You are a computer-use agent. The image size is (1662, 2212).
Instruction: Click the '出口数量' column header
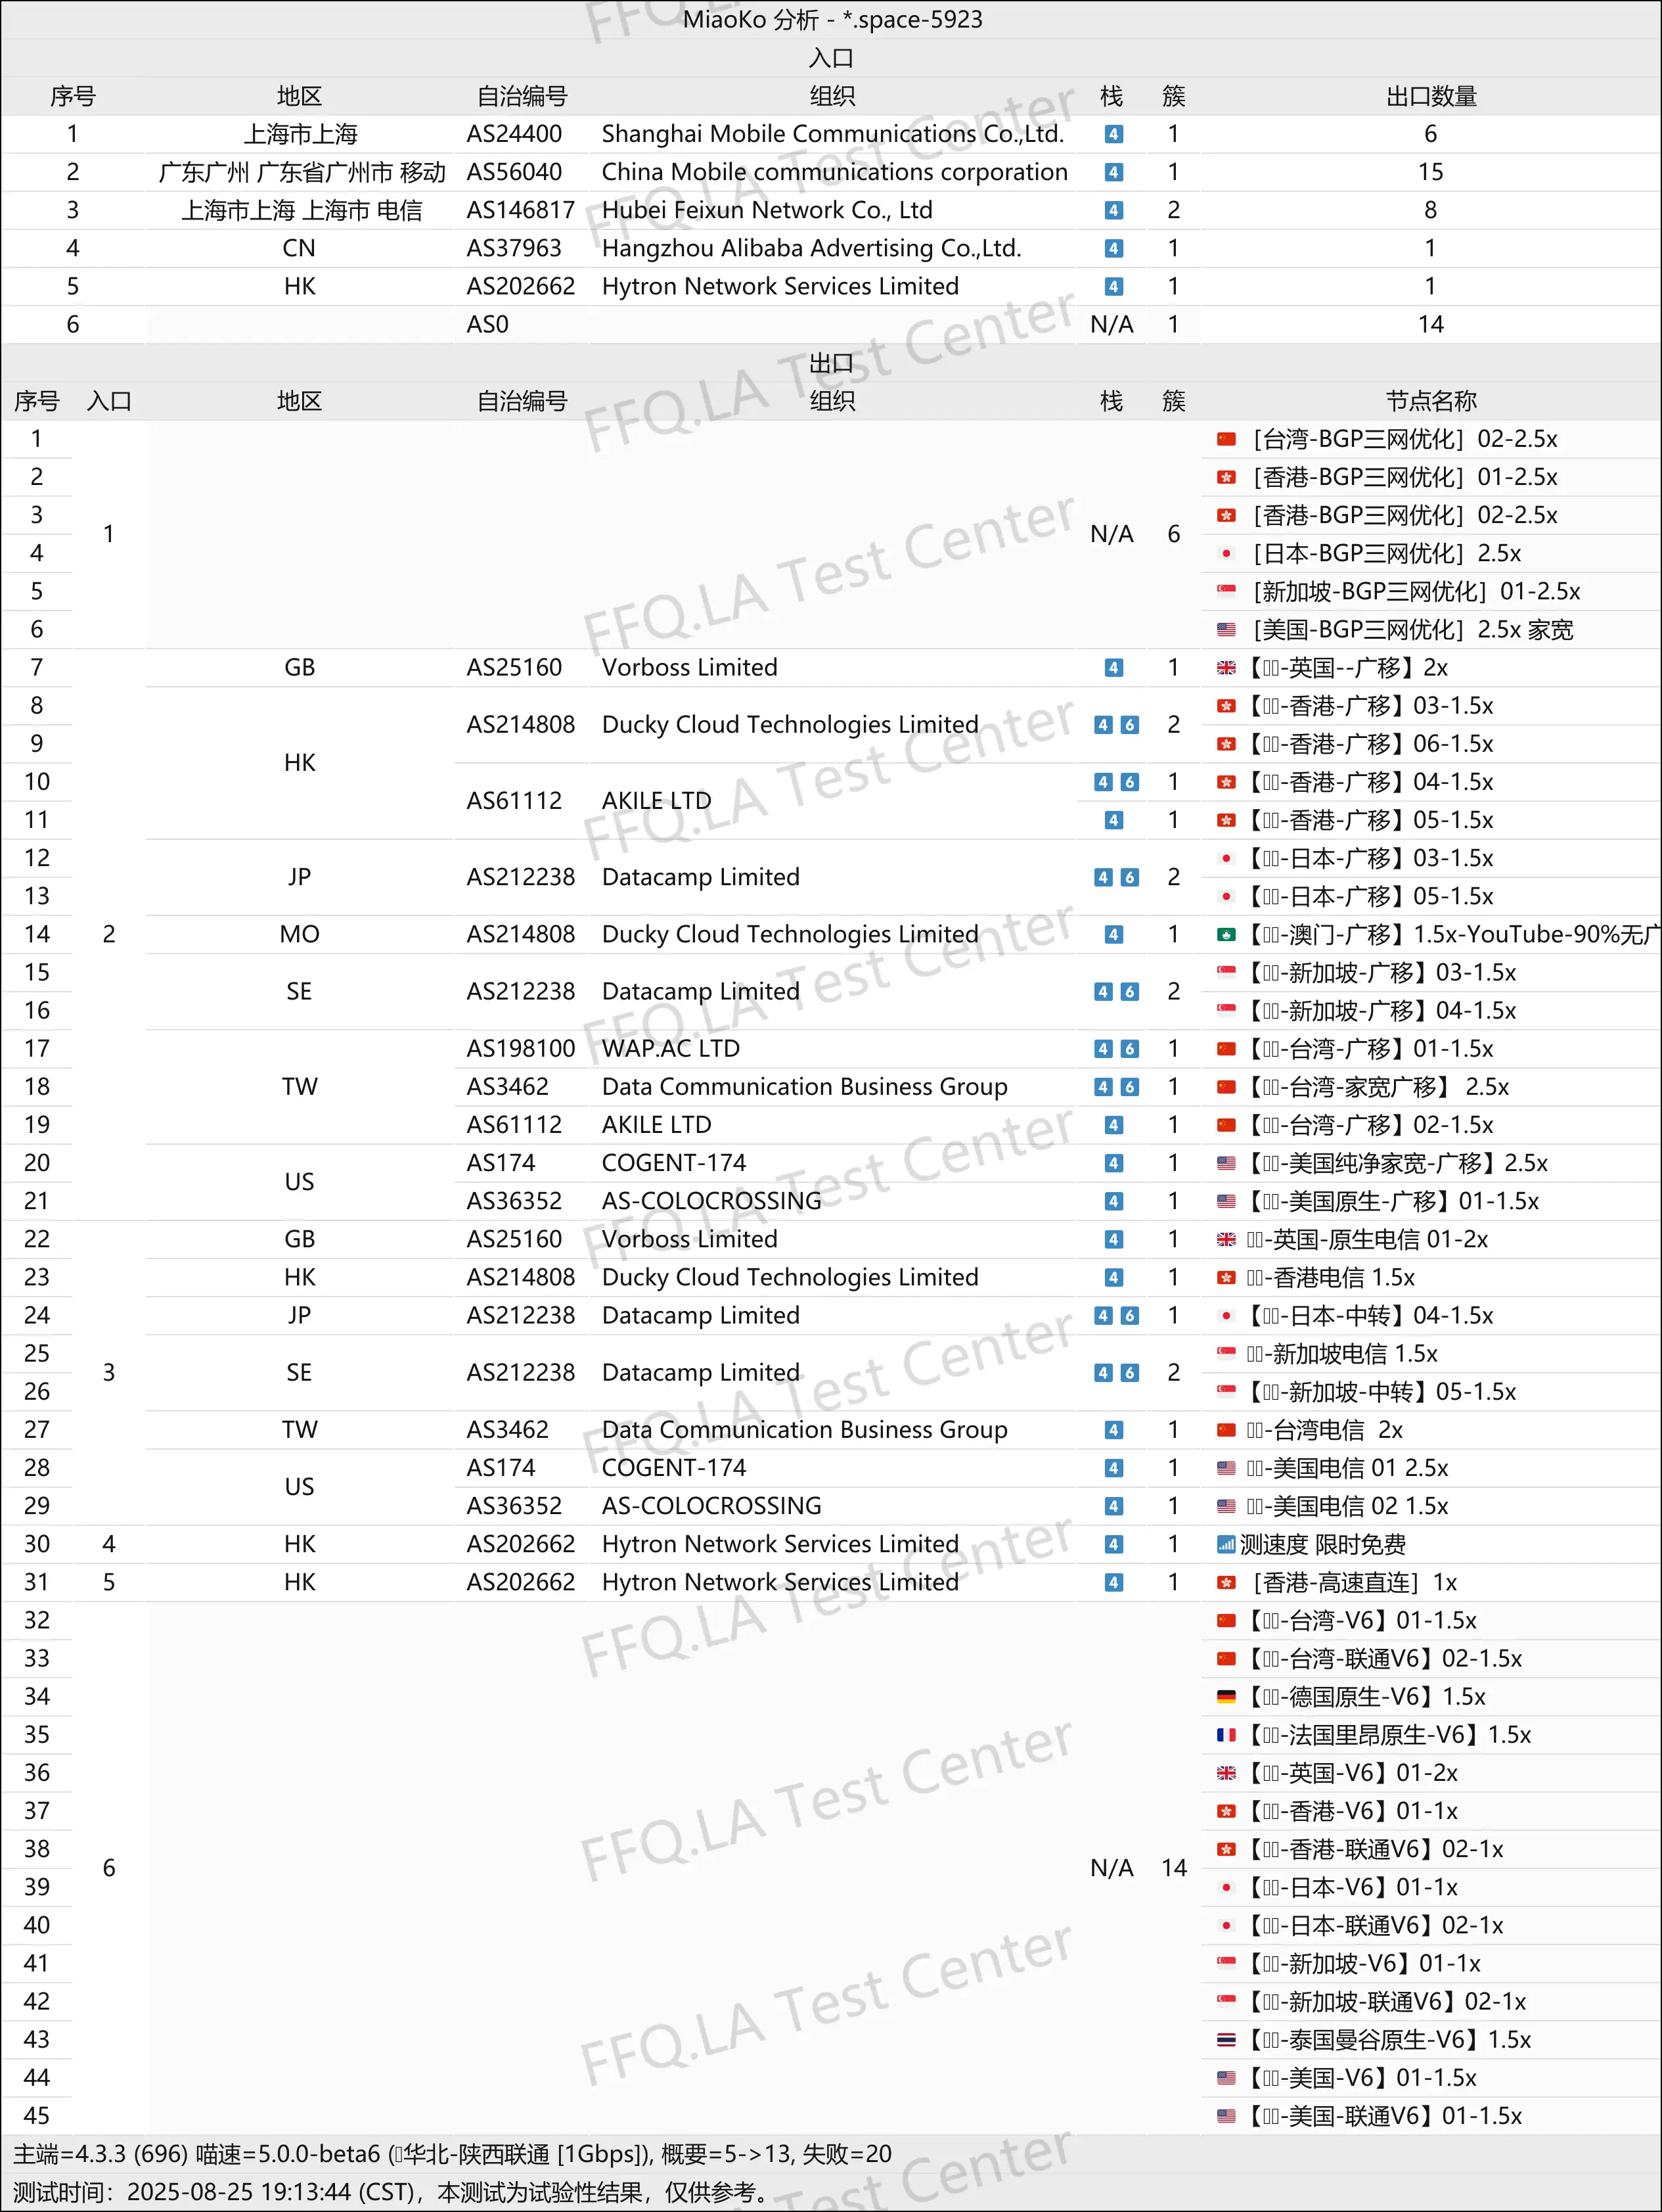click(x=1431, y=96)
